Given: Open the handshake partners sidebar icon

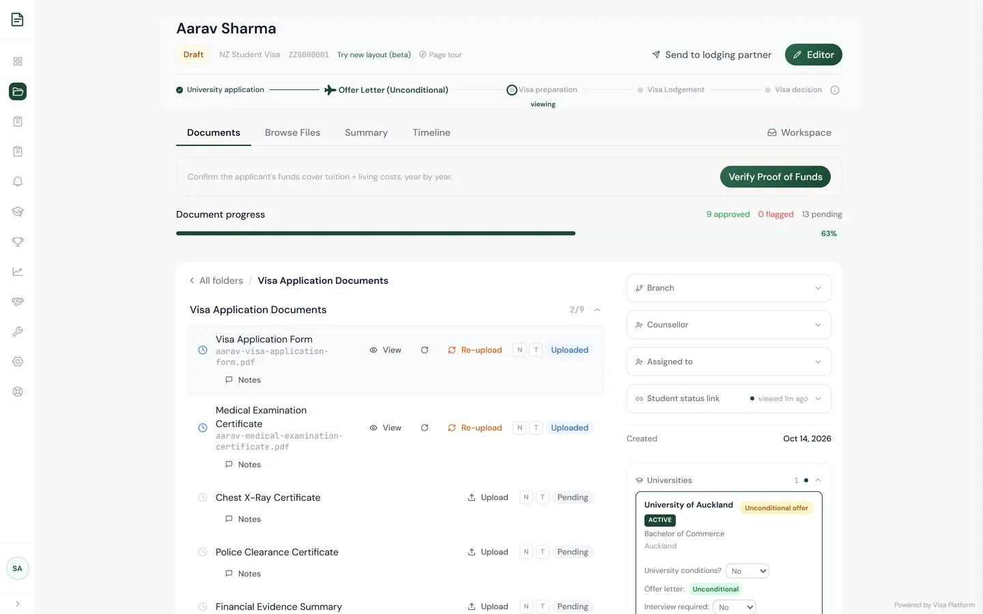Looking at the screenshot, I should [18, 302].
